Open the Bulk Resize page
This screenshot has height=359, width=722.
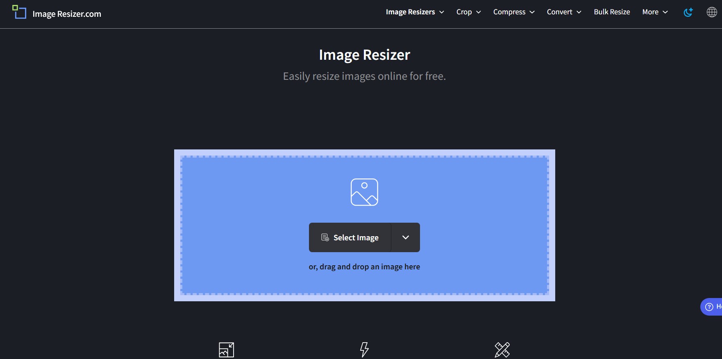pos(612,12)
